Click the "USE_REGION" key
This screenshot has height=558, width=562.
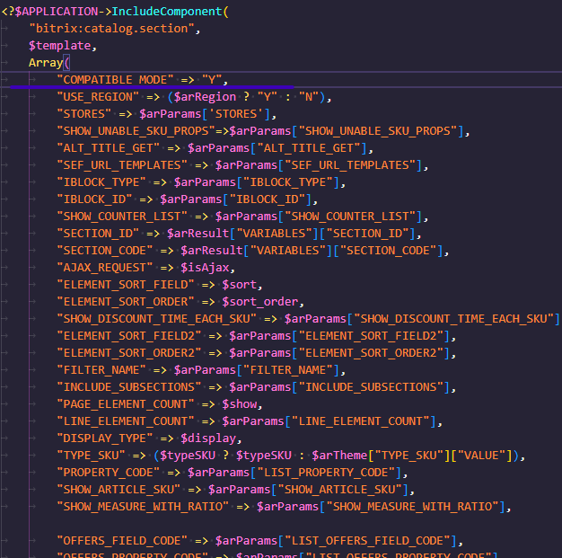point(98,97)
